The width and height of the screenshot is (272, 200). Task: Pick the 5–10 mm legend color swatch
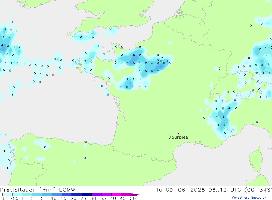47,195
